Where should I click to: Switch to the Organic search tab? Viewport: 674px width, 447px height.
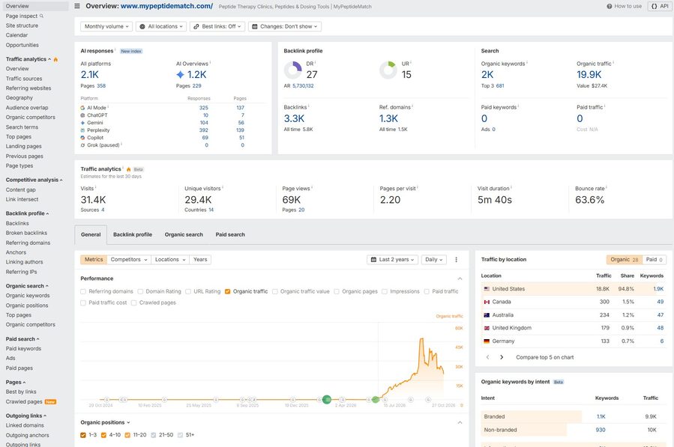coord(184,235)
